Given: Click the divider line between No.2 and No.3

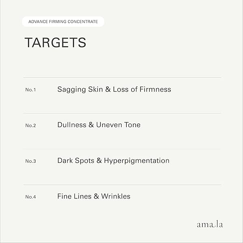Looking at the screenshot, I should click(122, 149).
